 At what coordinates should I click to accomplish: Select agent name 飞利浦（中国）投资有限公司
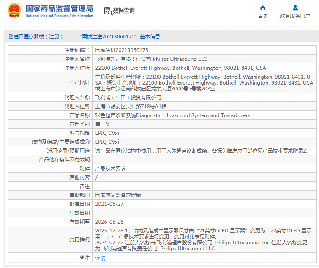click(x=128, y=98)
